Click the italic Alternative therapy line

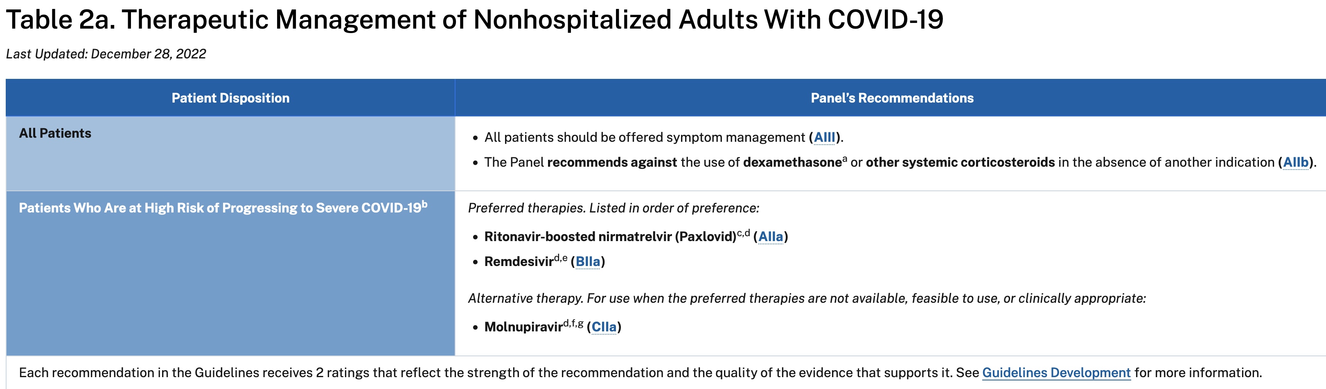click(x=806, y=299)
